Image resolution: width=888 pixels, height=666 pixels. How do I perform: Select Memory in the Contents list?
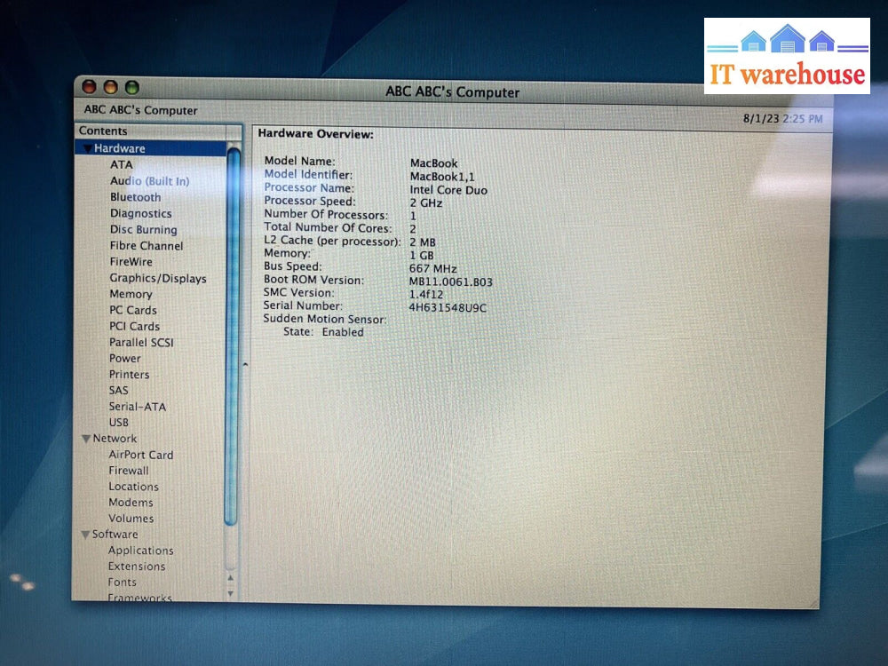click(131, 294)
